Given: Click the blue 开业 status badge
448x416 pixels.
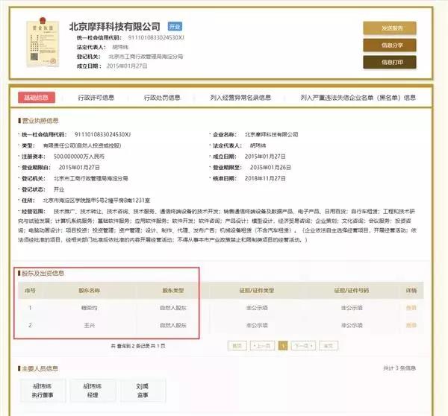Looking at the screenshot, I should pos(175,27).
